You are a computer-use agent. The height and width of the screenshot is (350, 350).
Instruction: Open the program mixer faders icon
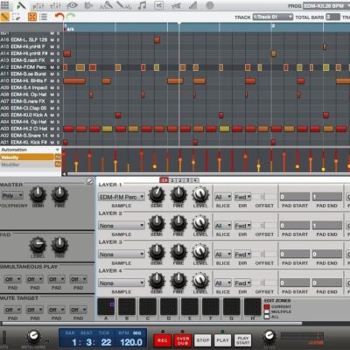tap(38, 5)
